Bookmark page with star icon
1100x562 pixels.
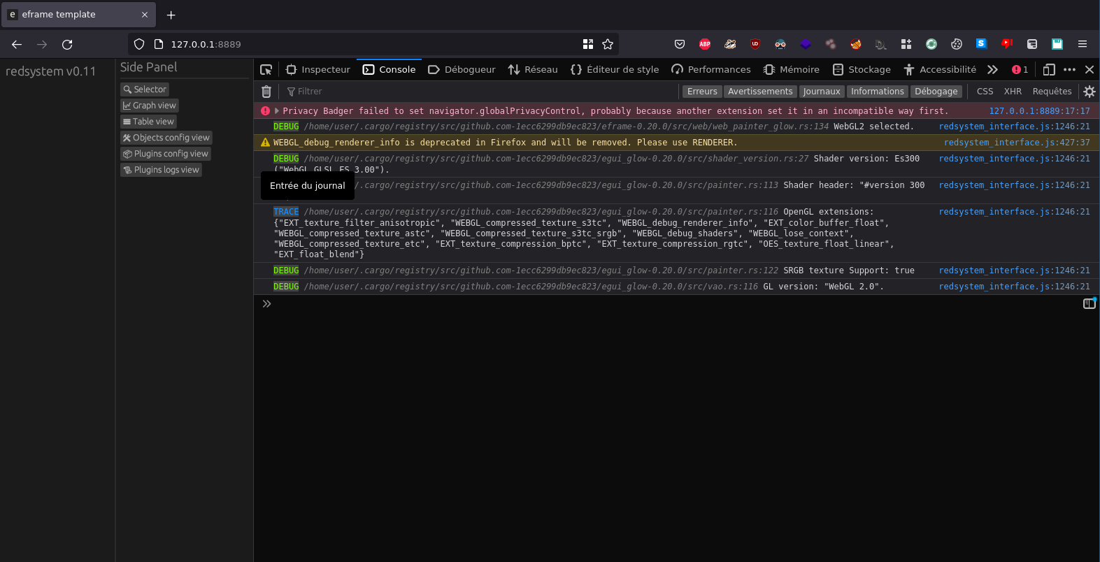(608, 44)
